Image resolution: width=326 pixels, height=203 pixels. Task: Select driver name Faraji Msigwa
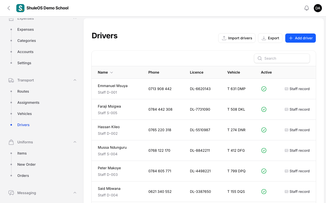click(x=109, y=106)
